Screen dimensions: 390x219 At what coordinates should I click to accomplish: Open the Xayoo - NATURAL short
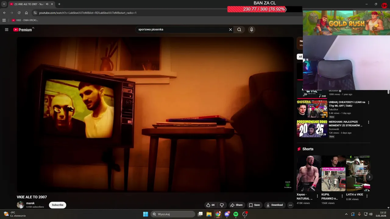309,173
